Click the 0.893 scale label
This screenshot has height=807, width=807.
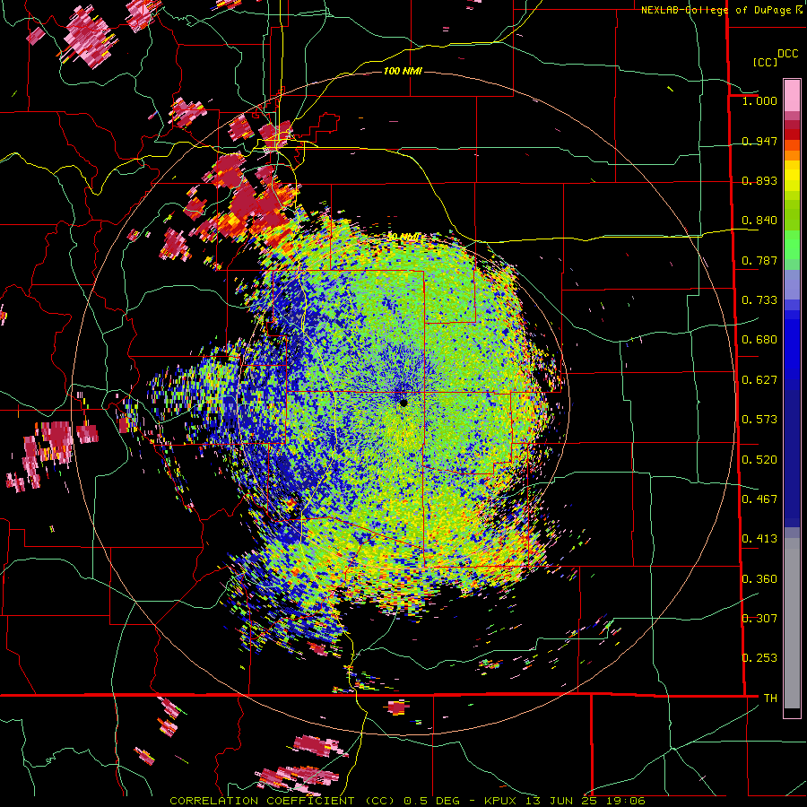(x=759, y=180)
